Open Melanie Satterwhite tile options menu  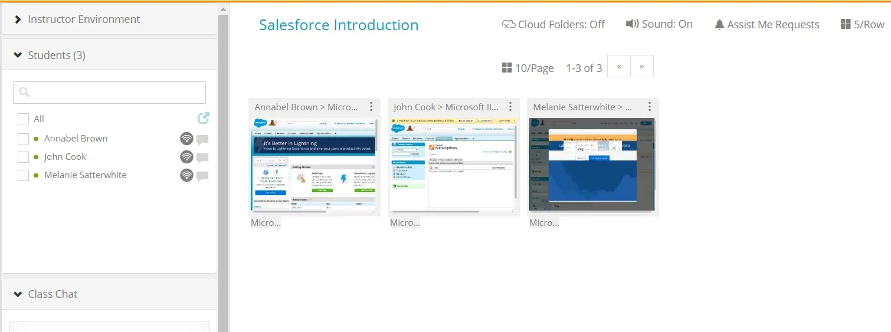(650, 107)
